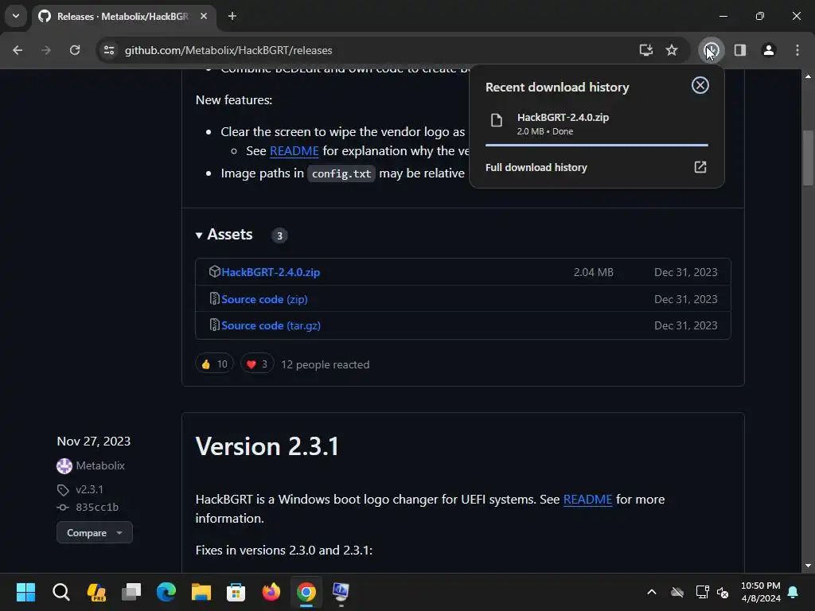Viewport: 815px width, 611px height.
Task: Click config.txt code text
Action: click(341, 173)
